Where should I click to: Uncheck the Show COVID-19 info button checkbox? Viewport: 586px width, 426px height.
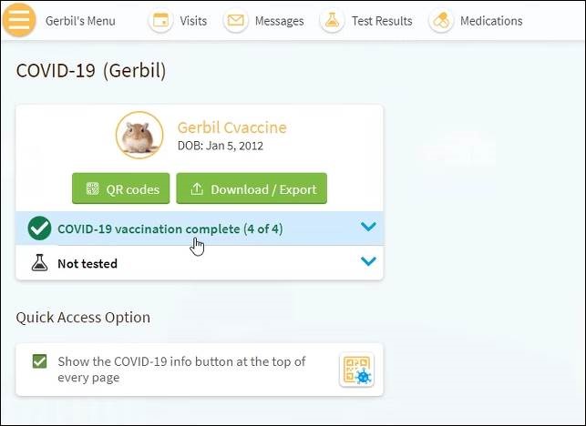click(40, 361)
